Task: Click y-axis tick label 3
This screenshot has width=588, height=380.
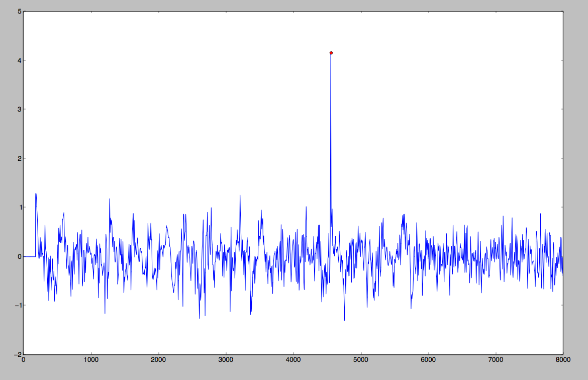Action: [19, 110]
